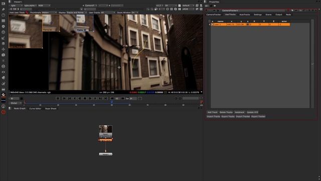Image resolution: width=321 pixels, height=181 pixels.
Task: Open the Filter nodes toolbar menu
Action: (4, 32)
